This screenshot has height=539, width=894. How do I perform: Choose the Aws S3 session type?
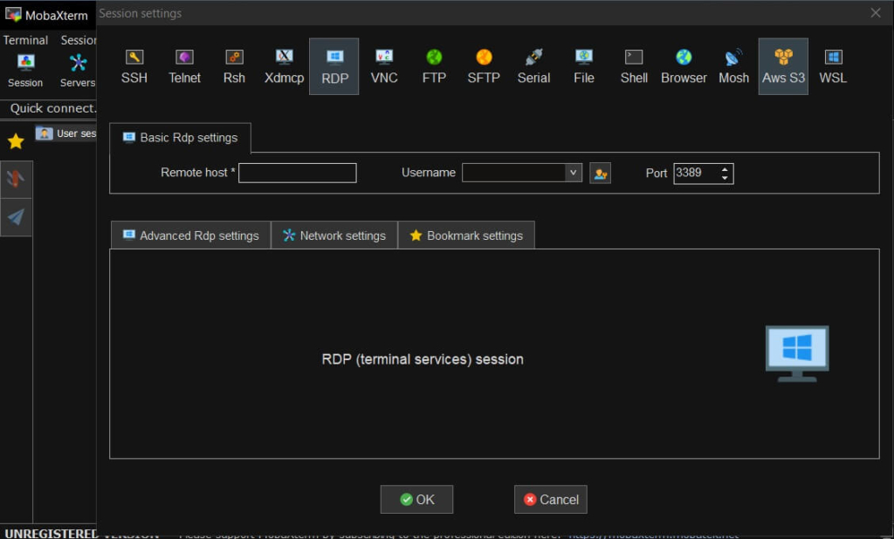coord(783,66)
